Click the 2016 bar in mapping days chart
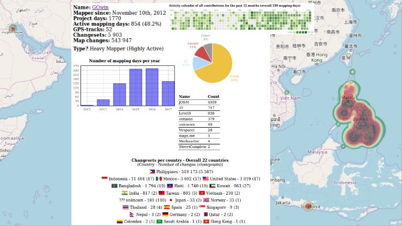The image size is (402, 226). (x=152, y=87)
